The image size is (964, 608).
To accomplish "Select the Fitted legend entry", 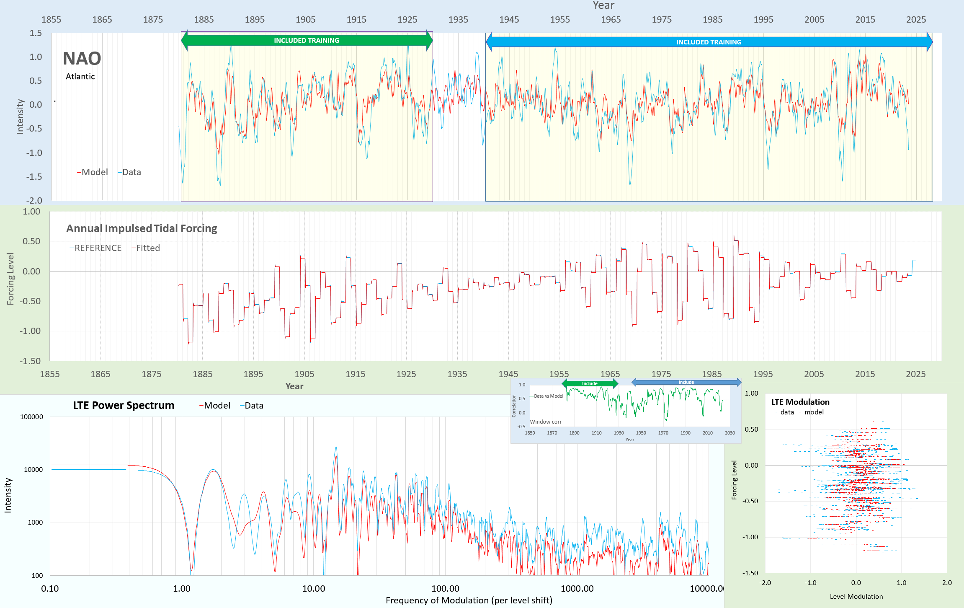I will [146, 248].
